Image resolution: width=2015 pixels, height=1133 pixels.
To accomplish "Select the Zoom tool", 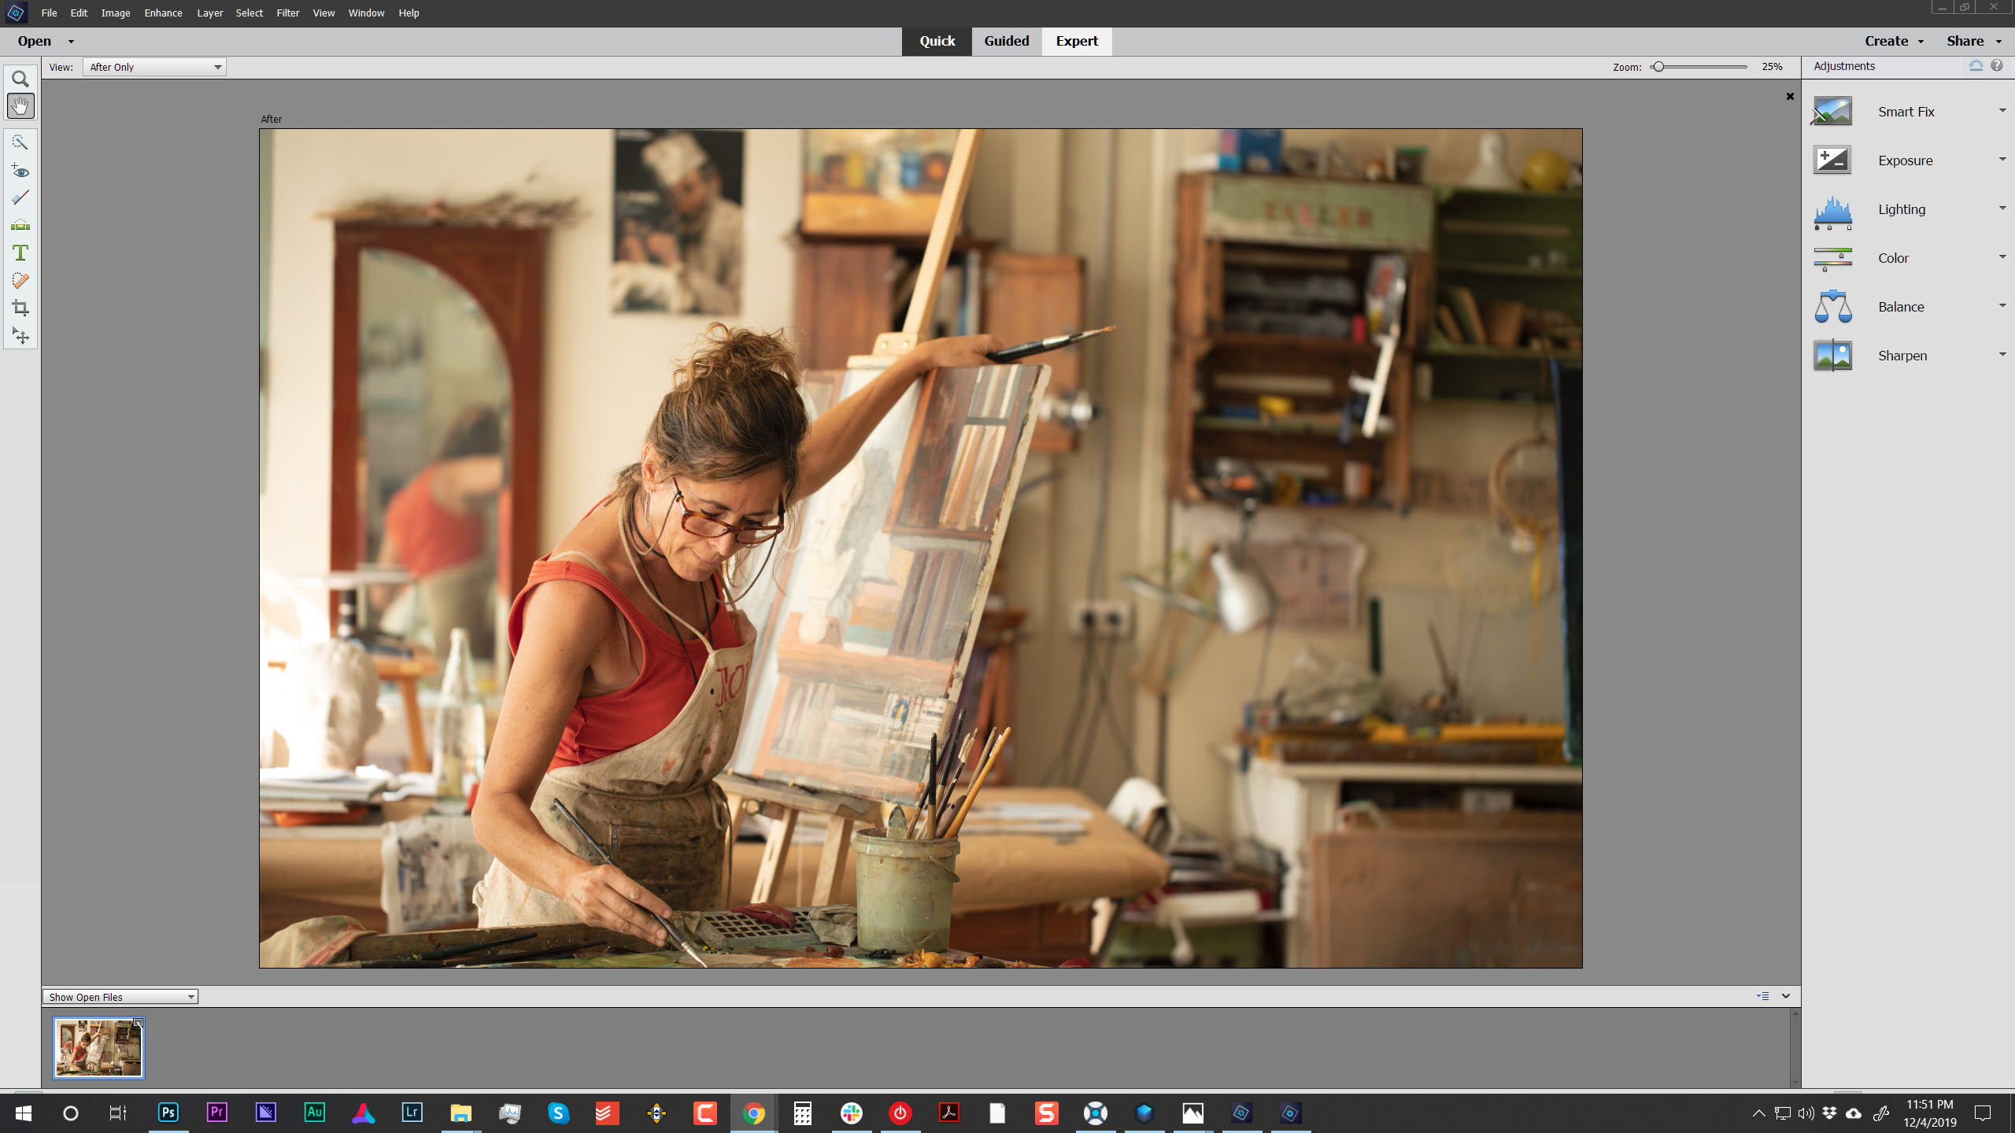I will click(x=20, y=79).
